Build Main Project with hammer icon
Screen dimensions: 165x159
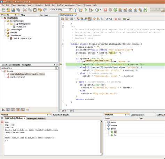76,10
